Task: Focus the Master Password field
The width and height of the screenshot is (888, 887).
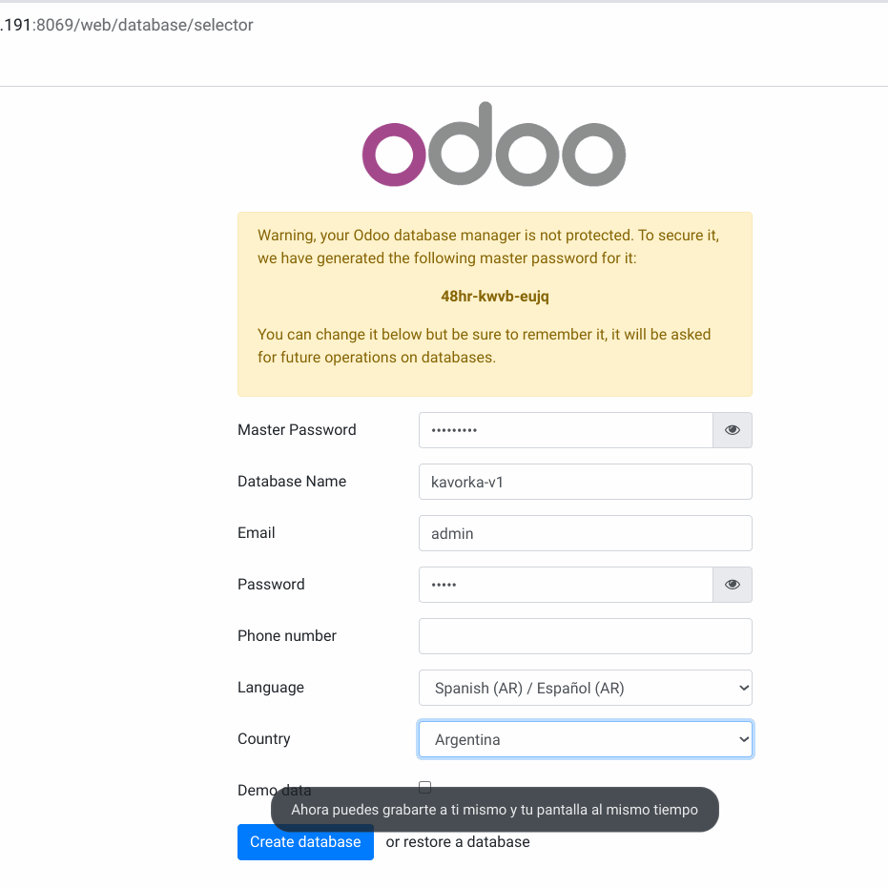Action: (566, 430)
